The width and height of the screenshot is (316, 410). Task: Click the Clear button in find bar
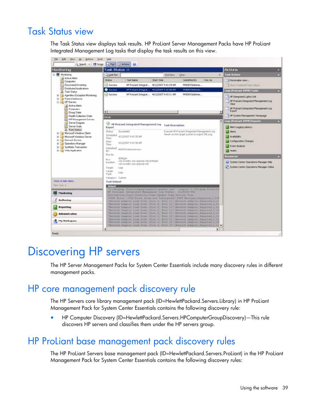tap(182, 75)
